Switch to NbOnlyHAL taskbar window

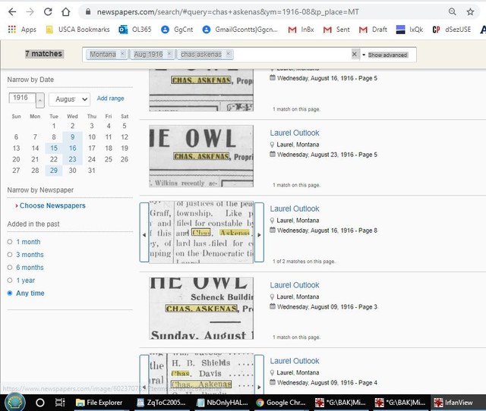pyautogui.click(x=222, y=403)
